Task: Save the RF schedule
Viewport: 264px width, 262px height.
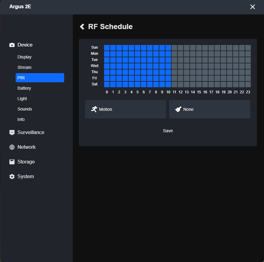Action: pos(168,131)
